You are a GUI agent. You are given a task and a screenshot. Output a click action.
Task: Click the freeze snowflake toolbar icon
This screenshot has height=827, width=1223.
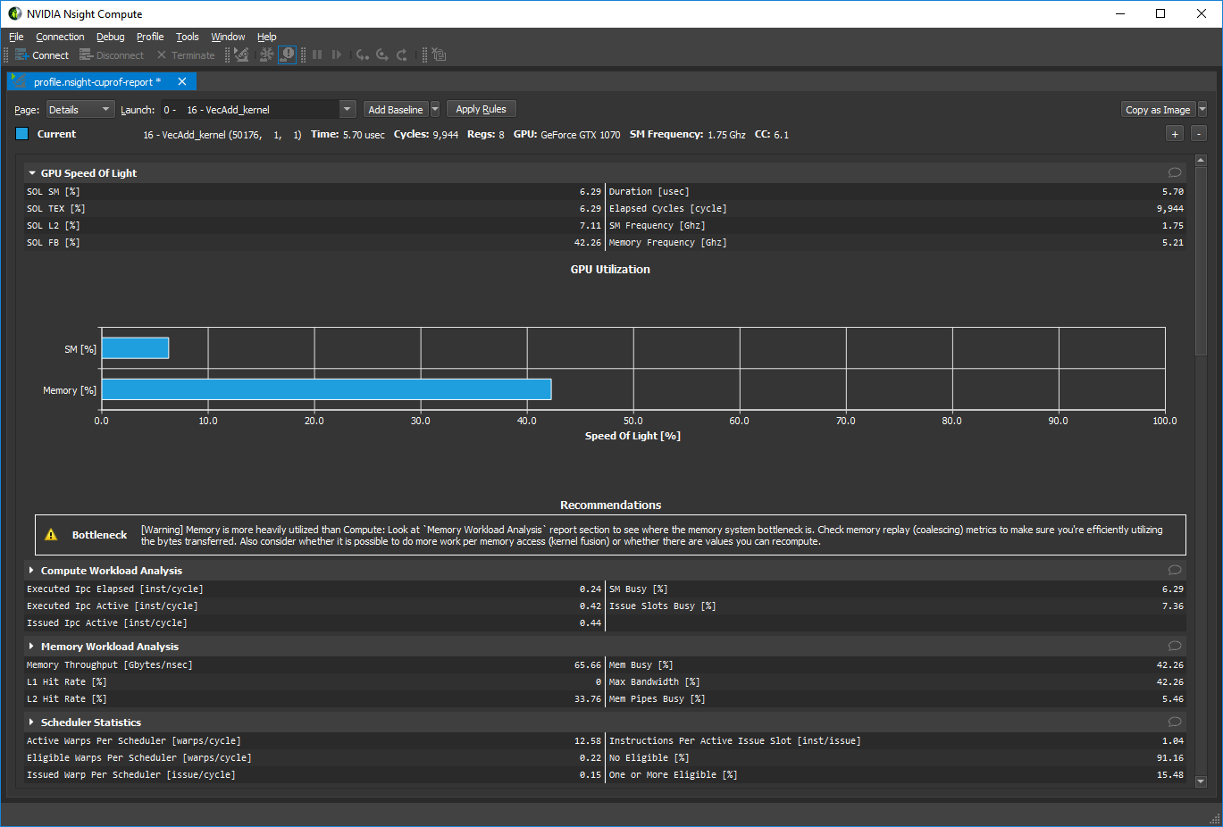266,55
